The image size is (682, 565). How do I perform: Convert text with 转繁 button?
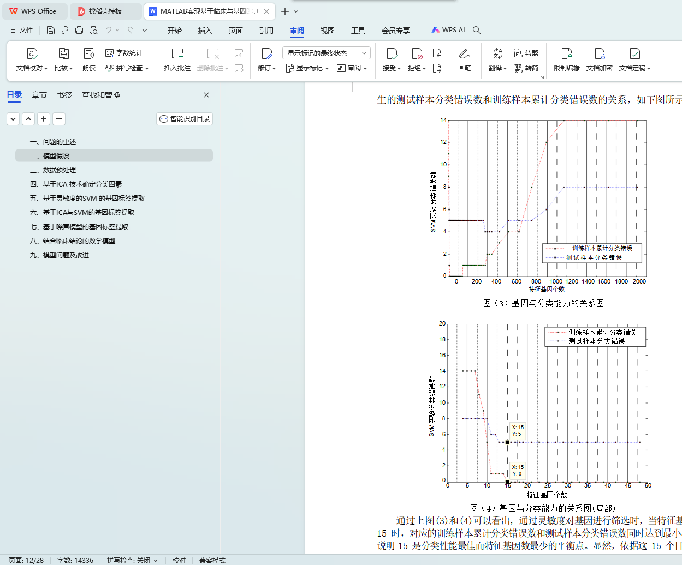(526, 53)
